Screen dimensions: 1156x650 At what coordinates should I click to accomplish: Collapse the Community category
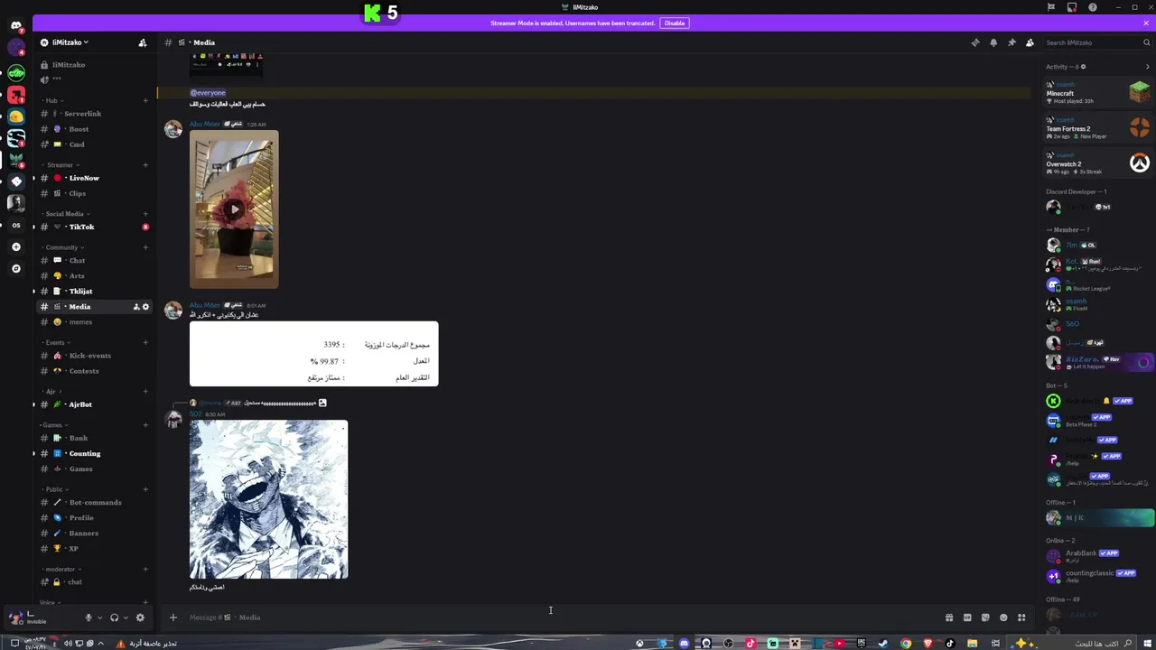62,247
